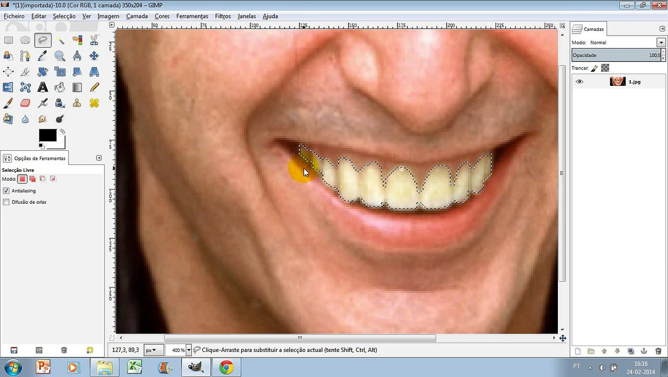668x377 pixels.
Task: Open the Ferramentas menu
Action: 192,16
